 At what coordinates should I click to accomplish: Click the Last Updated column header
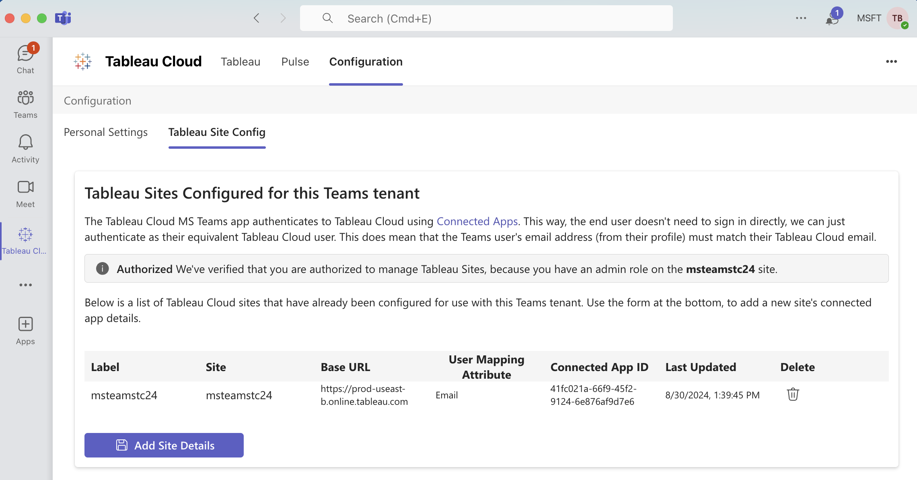point(701,367)
